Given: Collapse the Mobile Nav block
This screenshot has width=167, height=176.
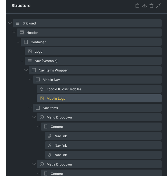Looking at the screenshot, I should coord(30,80).
